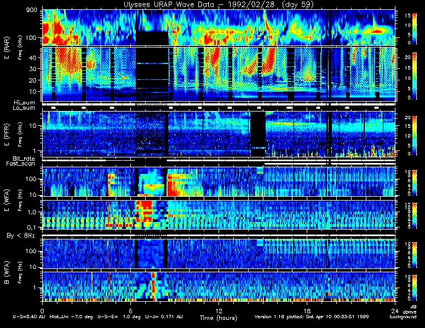
Task: Click the "U-S=5.40 AU" footer value
Action: click(x=29, y=317)
